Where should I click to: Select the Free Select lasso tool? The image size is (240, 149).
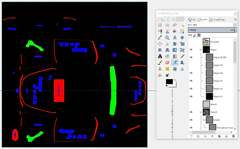tap(175, 25)
